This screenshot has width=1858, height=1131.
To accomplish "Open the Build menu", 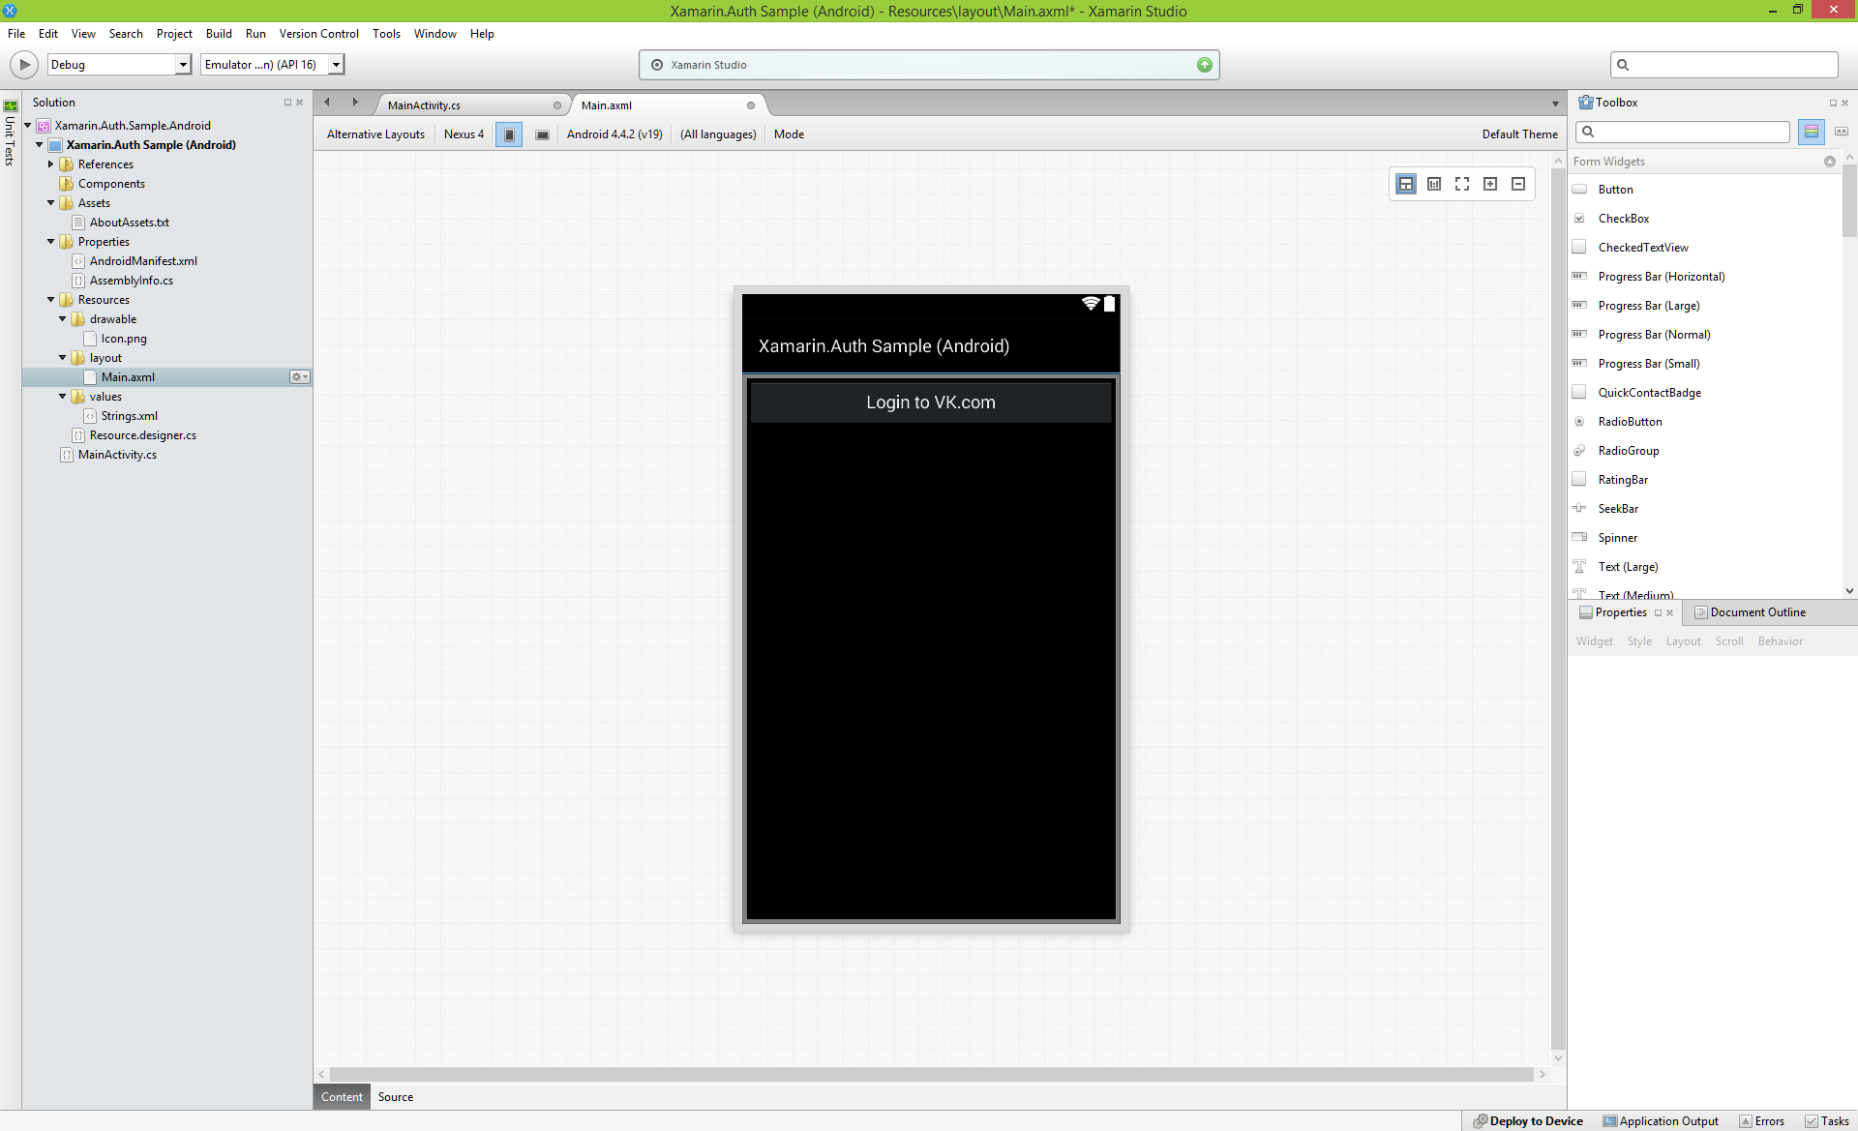I will point(219,34).
